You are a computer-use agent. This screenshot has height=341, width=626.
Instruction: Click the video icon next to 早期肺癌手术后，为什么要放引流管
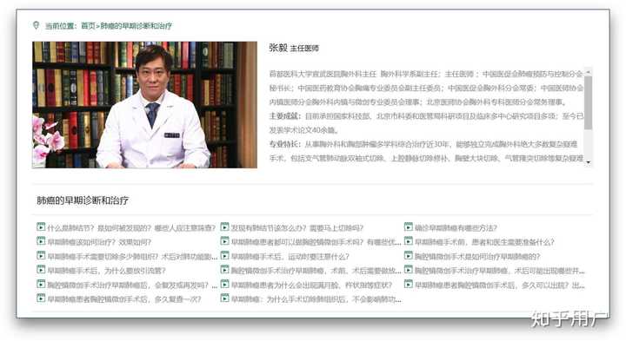41,270
